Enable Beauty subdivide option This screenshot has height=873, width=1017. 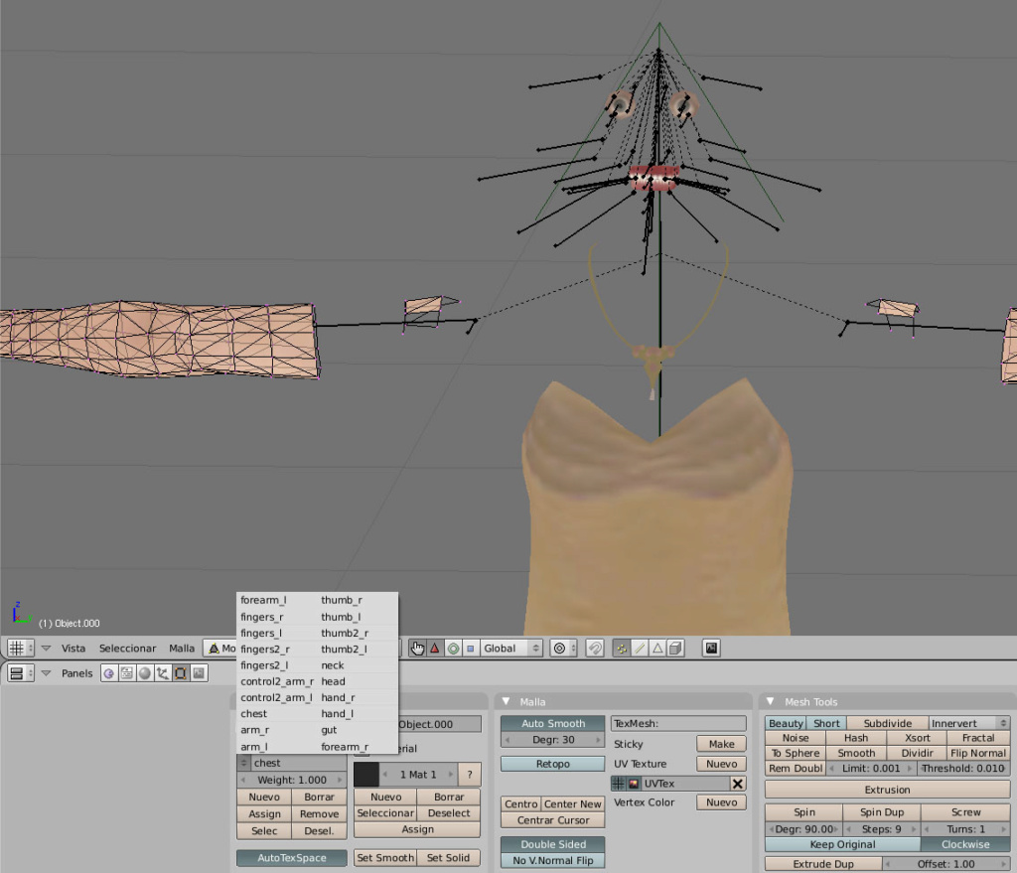pyautogui.click(x=786, y=723)
